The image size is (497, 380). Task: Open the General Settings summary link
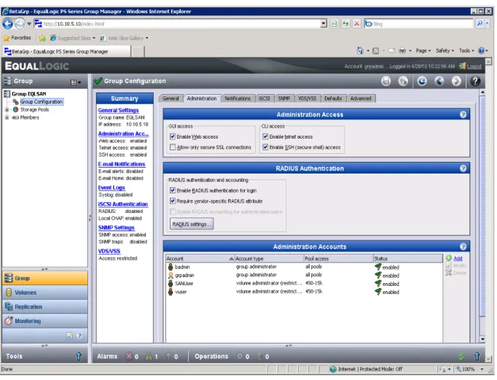pyautogui.click(x=118, y=110)
